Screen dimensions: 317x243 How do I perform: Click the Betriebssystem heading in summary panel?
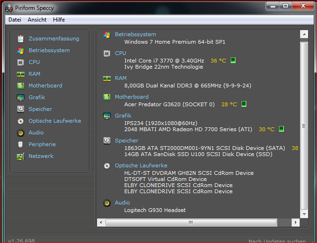tap(135, 34)
